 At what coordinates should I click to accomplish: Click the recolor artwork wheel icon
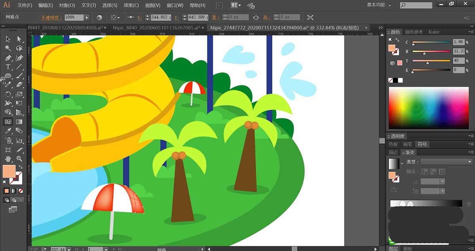99,17
